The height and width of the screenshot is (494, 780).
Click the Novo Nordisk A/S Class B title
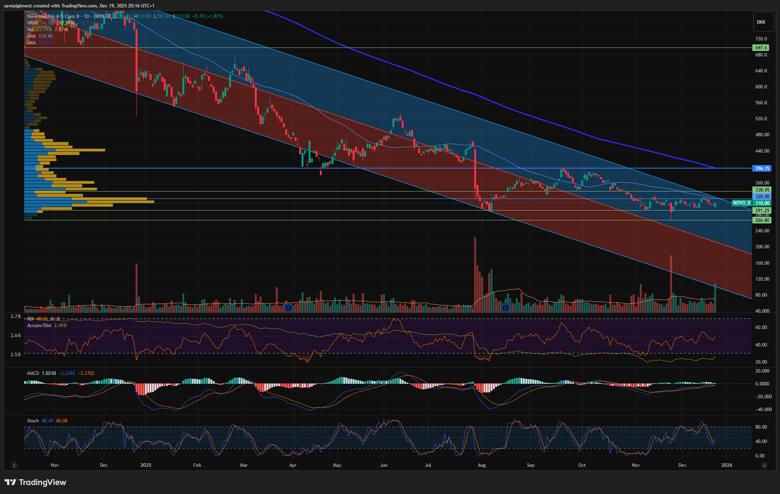[53, 16]
